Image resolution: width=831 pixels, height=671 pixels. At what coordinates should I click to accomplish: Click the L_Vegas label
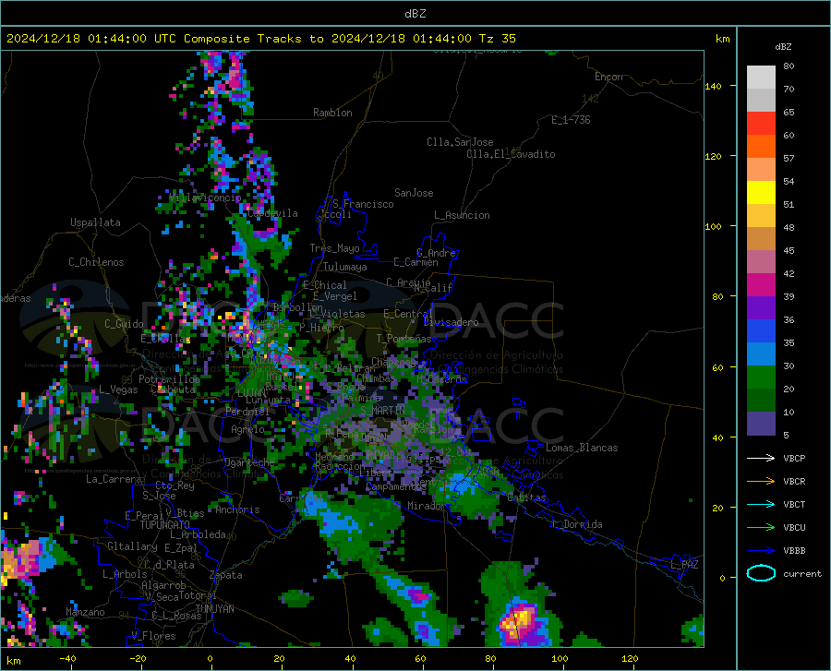pyautogui.click(x=118, y=389)
